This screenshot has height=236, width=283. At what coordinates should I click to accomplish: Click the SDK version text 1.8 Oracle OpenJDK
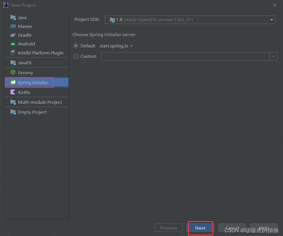(155, 20)
